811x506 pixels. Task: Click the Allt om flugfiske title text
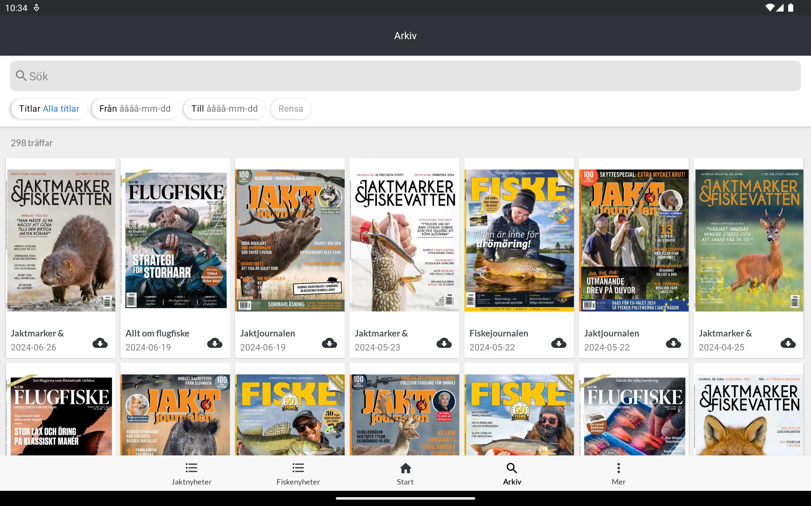pyautogui.click(x=157, y=333)
